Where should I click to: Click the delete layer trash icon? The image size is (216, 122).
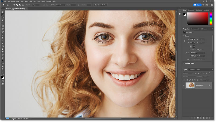(210, 118)
